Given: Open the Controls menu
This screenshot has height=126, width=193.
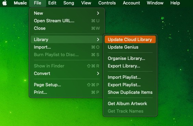Looking at the screenshot, I should [107, 3].
